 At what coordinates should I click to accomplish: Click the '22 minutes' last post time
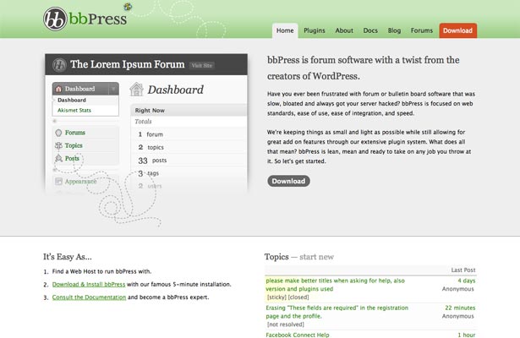(460, 308)
